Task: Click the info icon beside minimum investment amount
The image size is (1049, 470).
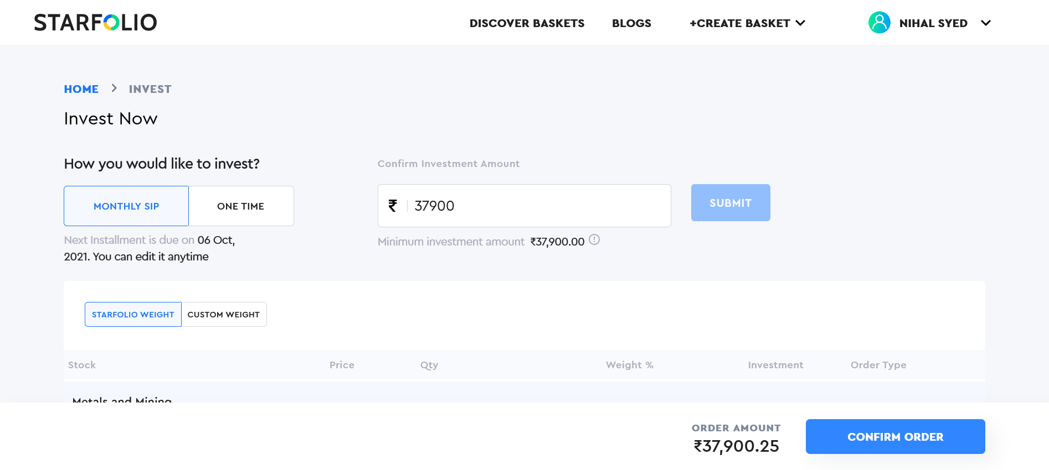Action: pyautogui.click(x=594, y=240)
